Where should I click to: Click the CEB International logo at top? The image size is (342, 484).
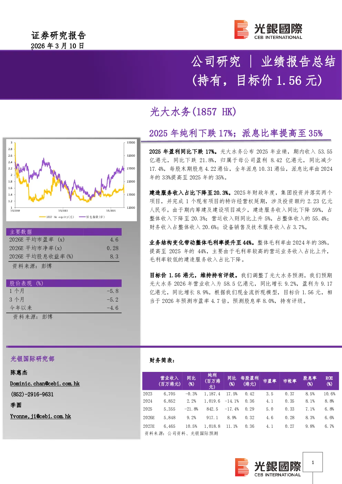click(x=268, y=30)
